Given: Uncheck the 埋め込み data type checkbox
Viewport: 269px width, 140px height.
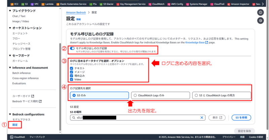Looking at the screenshot, I should (72, 76).
